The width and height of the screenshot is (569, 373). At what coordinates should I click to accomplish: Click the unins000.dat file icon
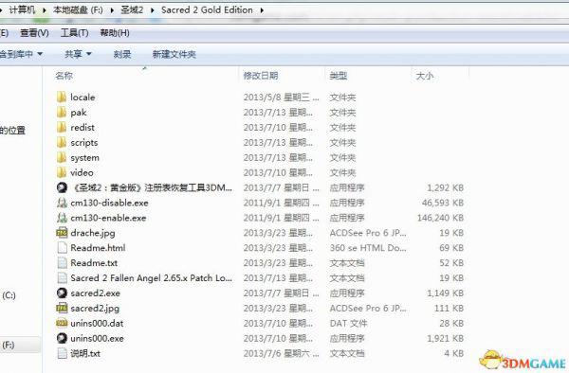[62, 323]
